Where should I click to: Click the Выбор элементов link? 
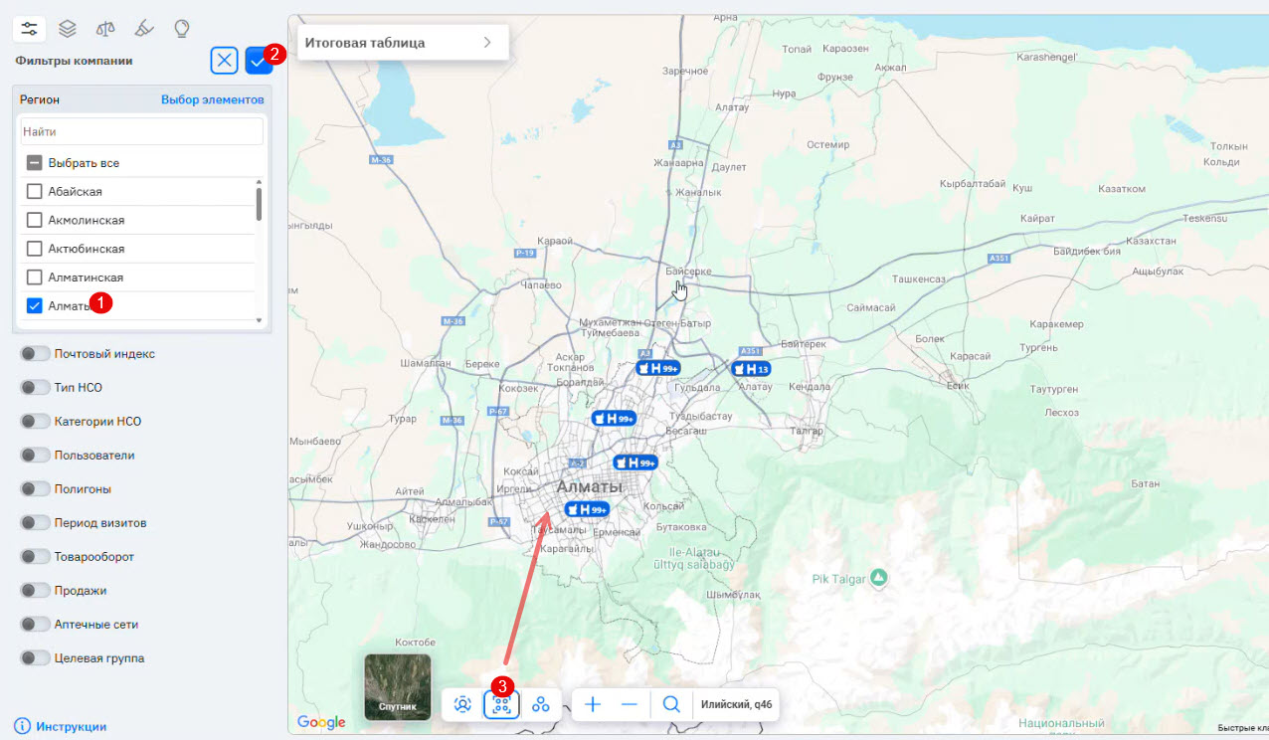coord(212,99)
